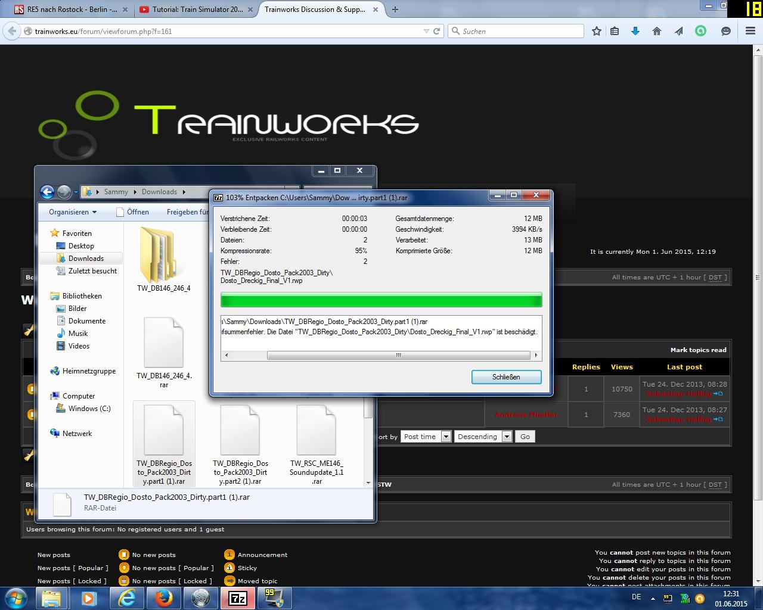Image resolution: width=763 pixels, height=610 pixels.
Task: Select Netzwerk in navigation pane
Action: [77, 434]
